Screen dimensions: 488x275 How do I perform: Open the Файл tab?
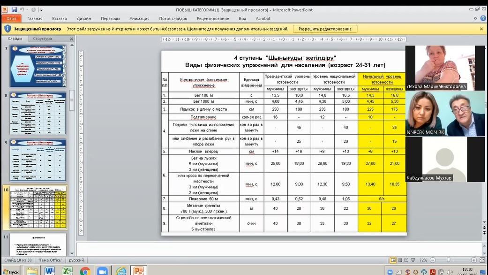tap(11, 19)
